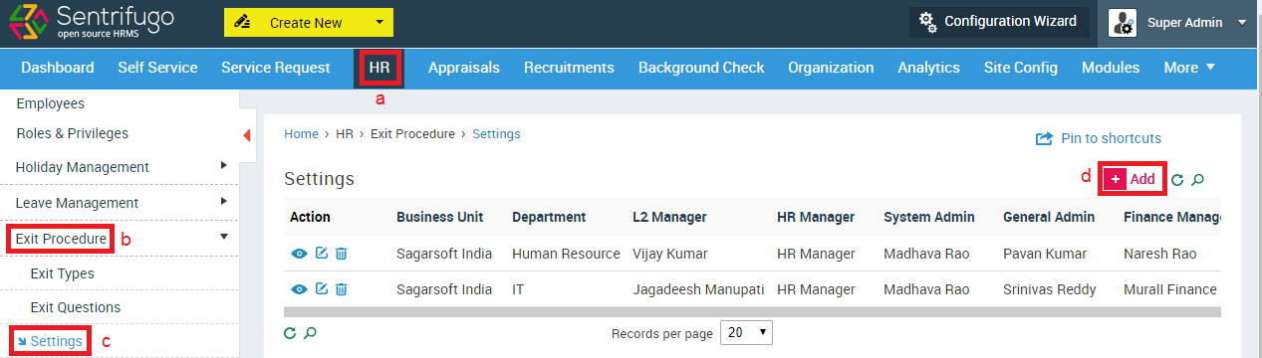Open the Recruitments tab
Viewport: 1262px width, 358px height.
click(x=569, y=68)
